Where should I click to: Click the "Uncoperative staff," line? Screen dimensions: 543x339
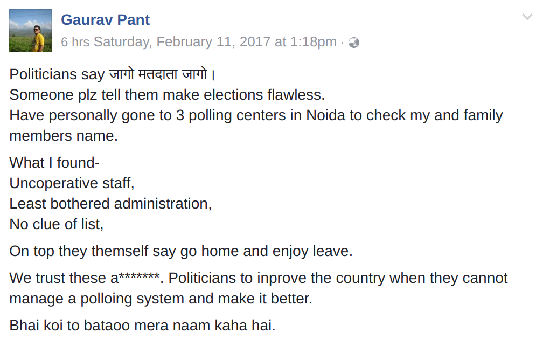(72, 183)
